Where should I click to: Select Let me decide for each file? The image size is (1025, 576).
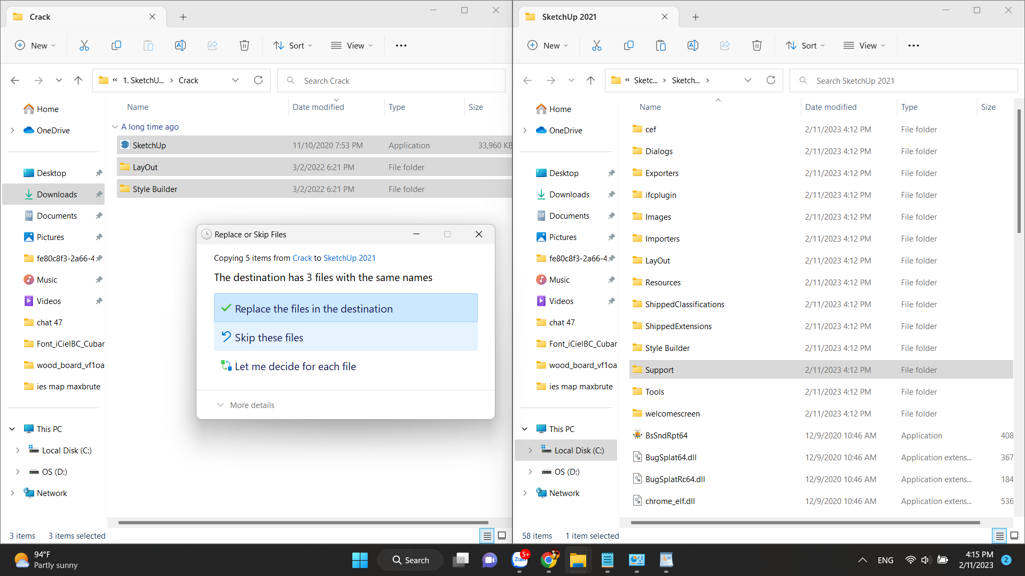tap(295, 366)
